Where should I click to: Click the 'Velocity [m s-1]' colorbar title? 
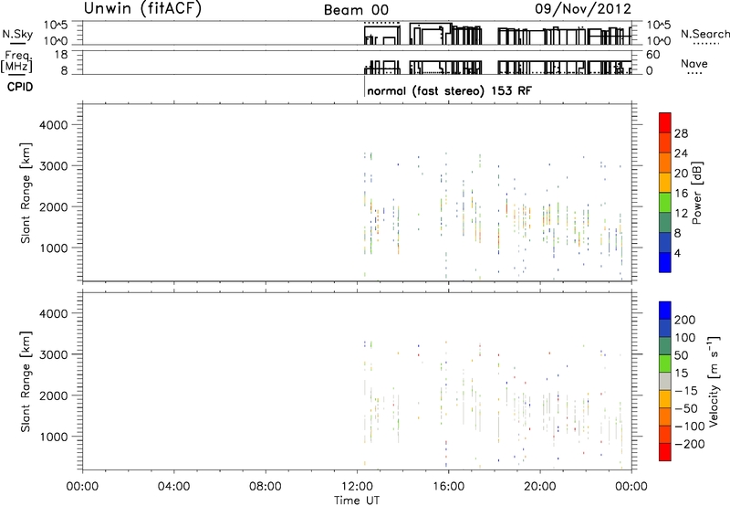714,381
